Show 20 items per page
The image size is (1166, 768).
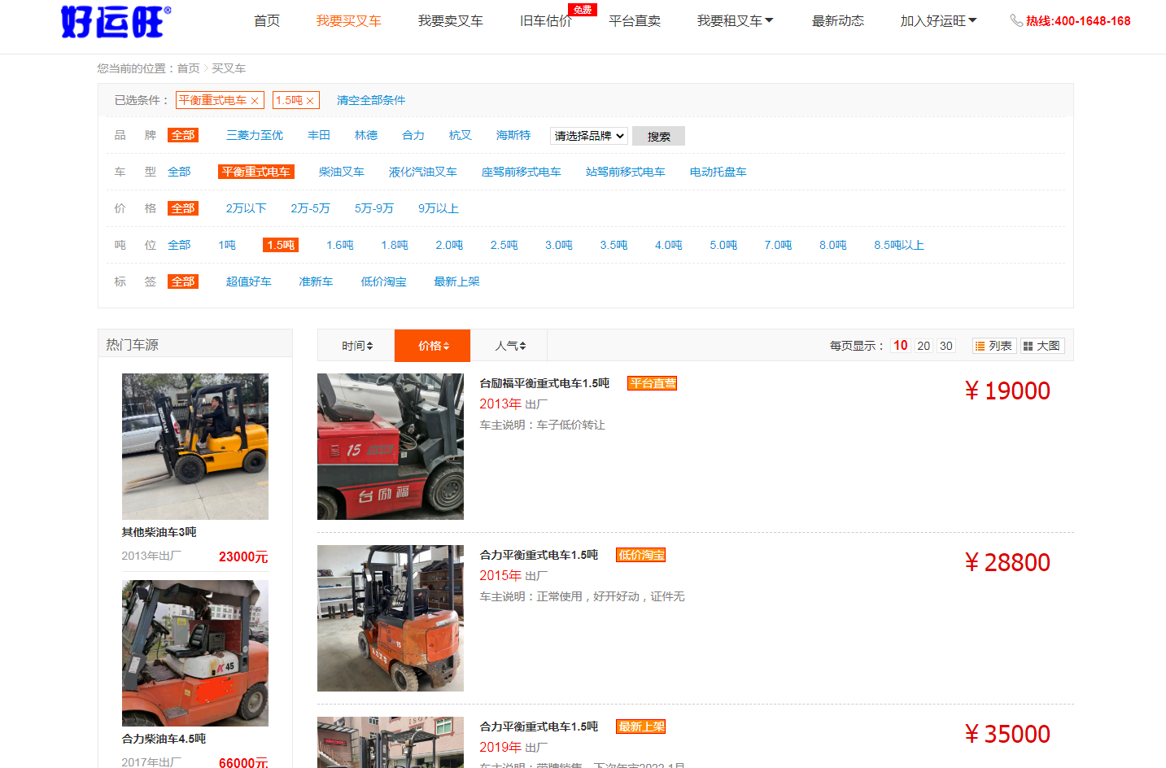tap(924, 346)
